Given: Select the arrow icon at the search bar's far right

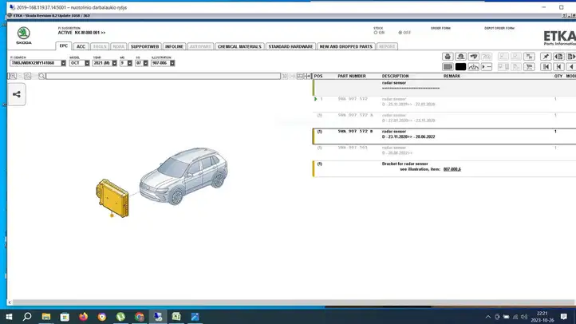Looking at the screenshot, I should [307, 76].
